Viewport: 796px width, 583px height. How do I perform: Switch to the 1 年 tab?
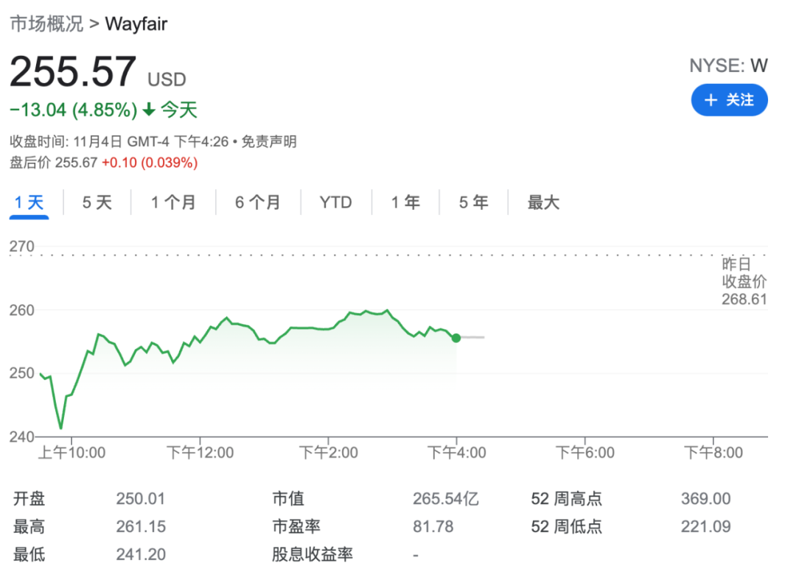405,202
